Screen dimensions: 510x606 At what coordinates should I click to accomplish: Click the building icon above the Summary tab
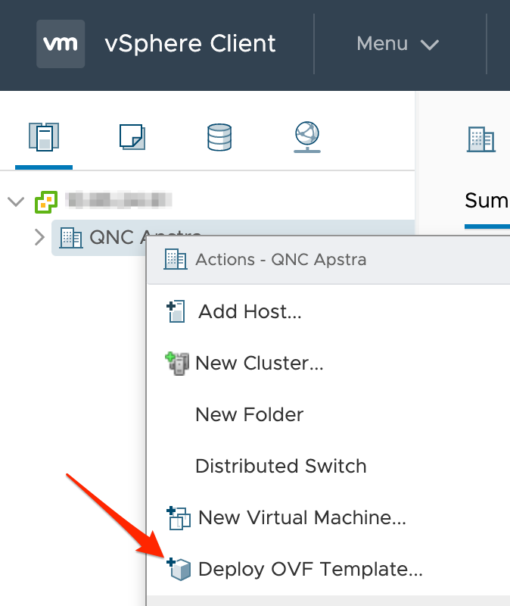click(x=481, y=140)
